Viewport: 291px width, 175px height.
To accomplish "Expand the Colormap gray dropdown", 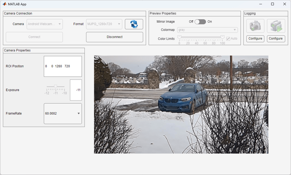I will point(207,30).
